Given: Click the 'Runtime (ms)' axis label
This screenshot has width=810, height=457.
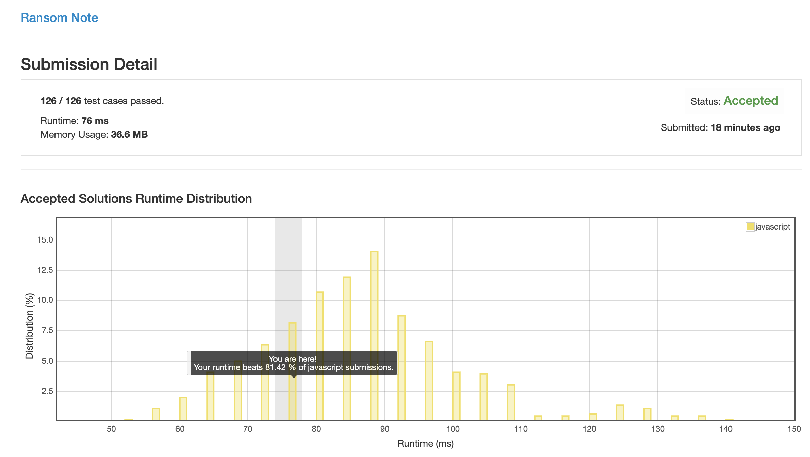Looking at the screenshot, I should pos(426,443).
